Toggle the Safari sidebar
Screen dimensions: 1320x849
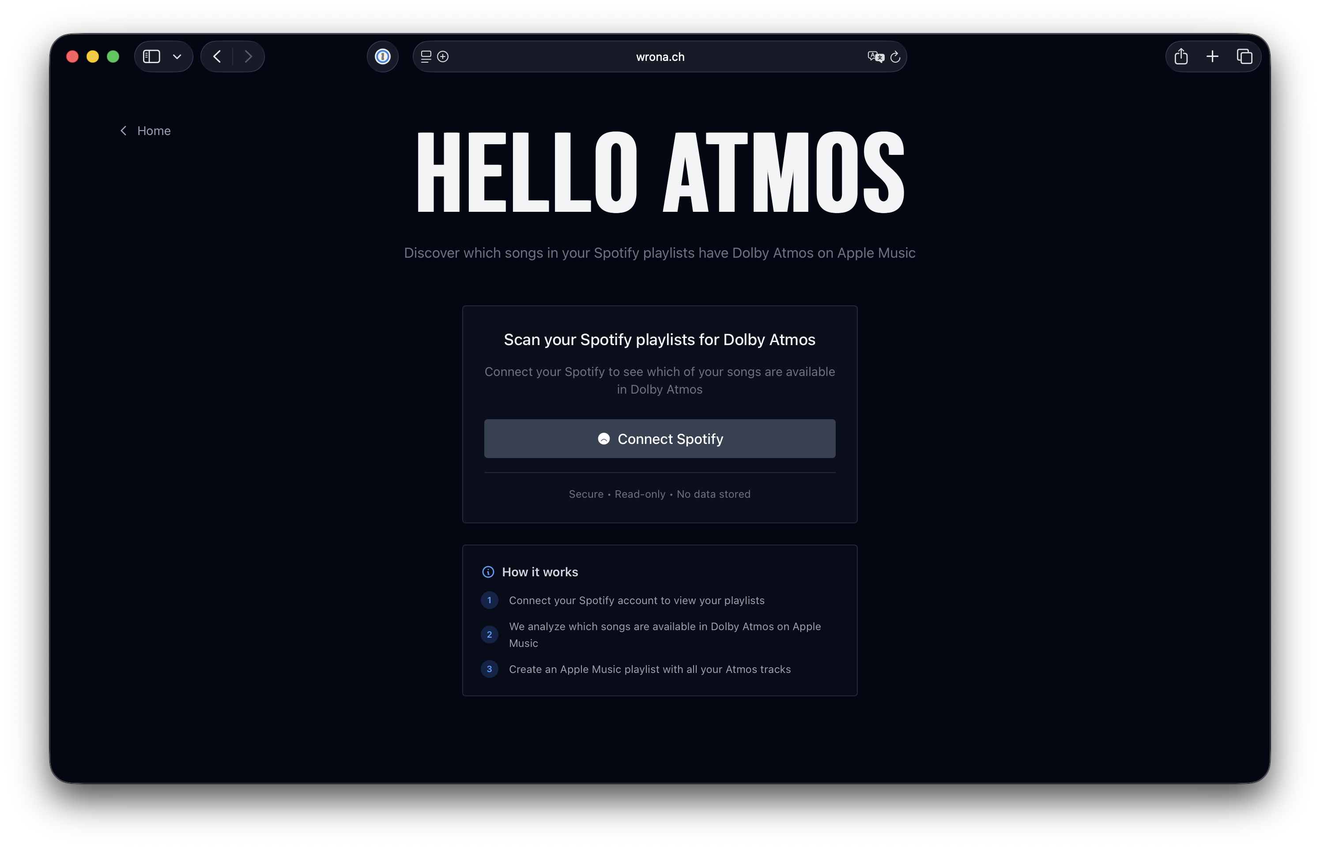[151, 56]
